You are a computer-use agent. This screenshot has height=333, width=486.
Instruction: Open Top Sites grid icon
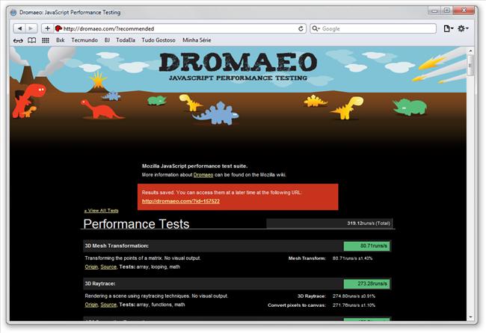click(x=46, y=40)
